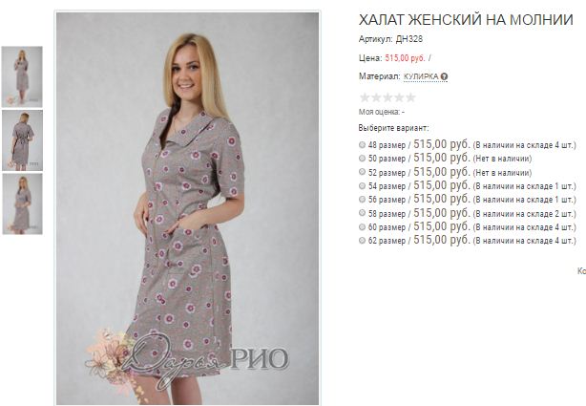The height and width of the screenshot is (406, 586).
Task: Show the third side view thumbnail
Action: [x=22, y=203]
